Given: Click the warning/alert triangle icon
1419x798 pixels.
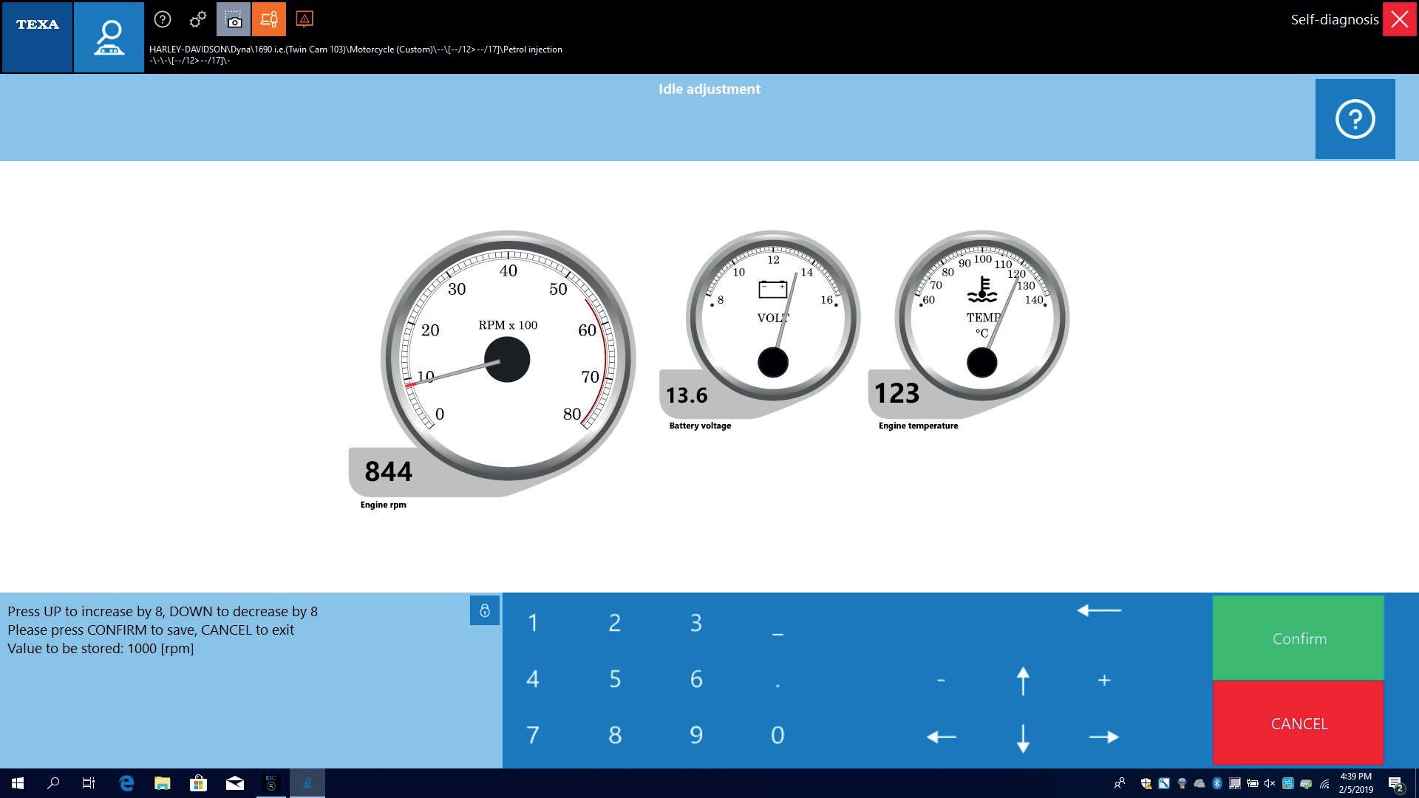Looking at the screenshot, I should [304, 18].
